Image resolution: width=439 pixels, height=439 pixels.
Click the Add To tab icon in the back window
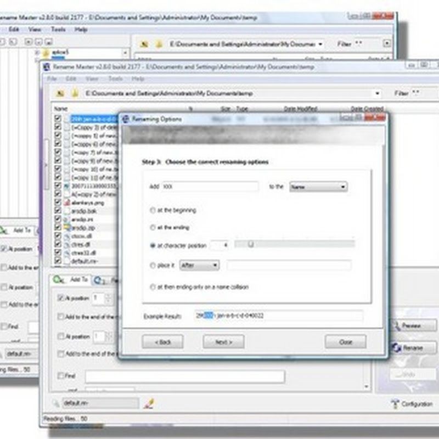tap(4, 230)
